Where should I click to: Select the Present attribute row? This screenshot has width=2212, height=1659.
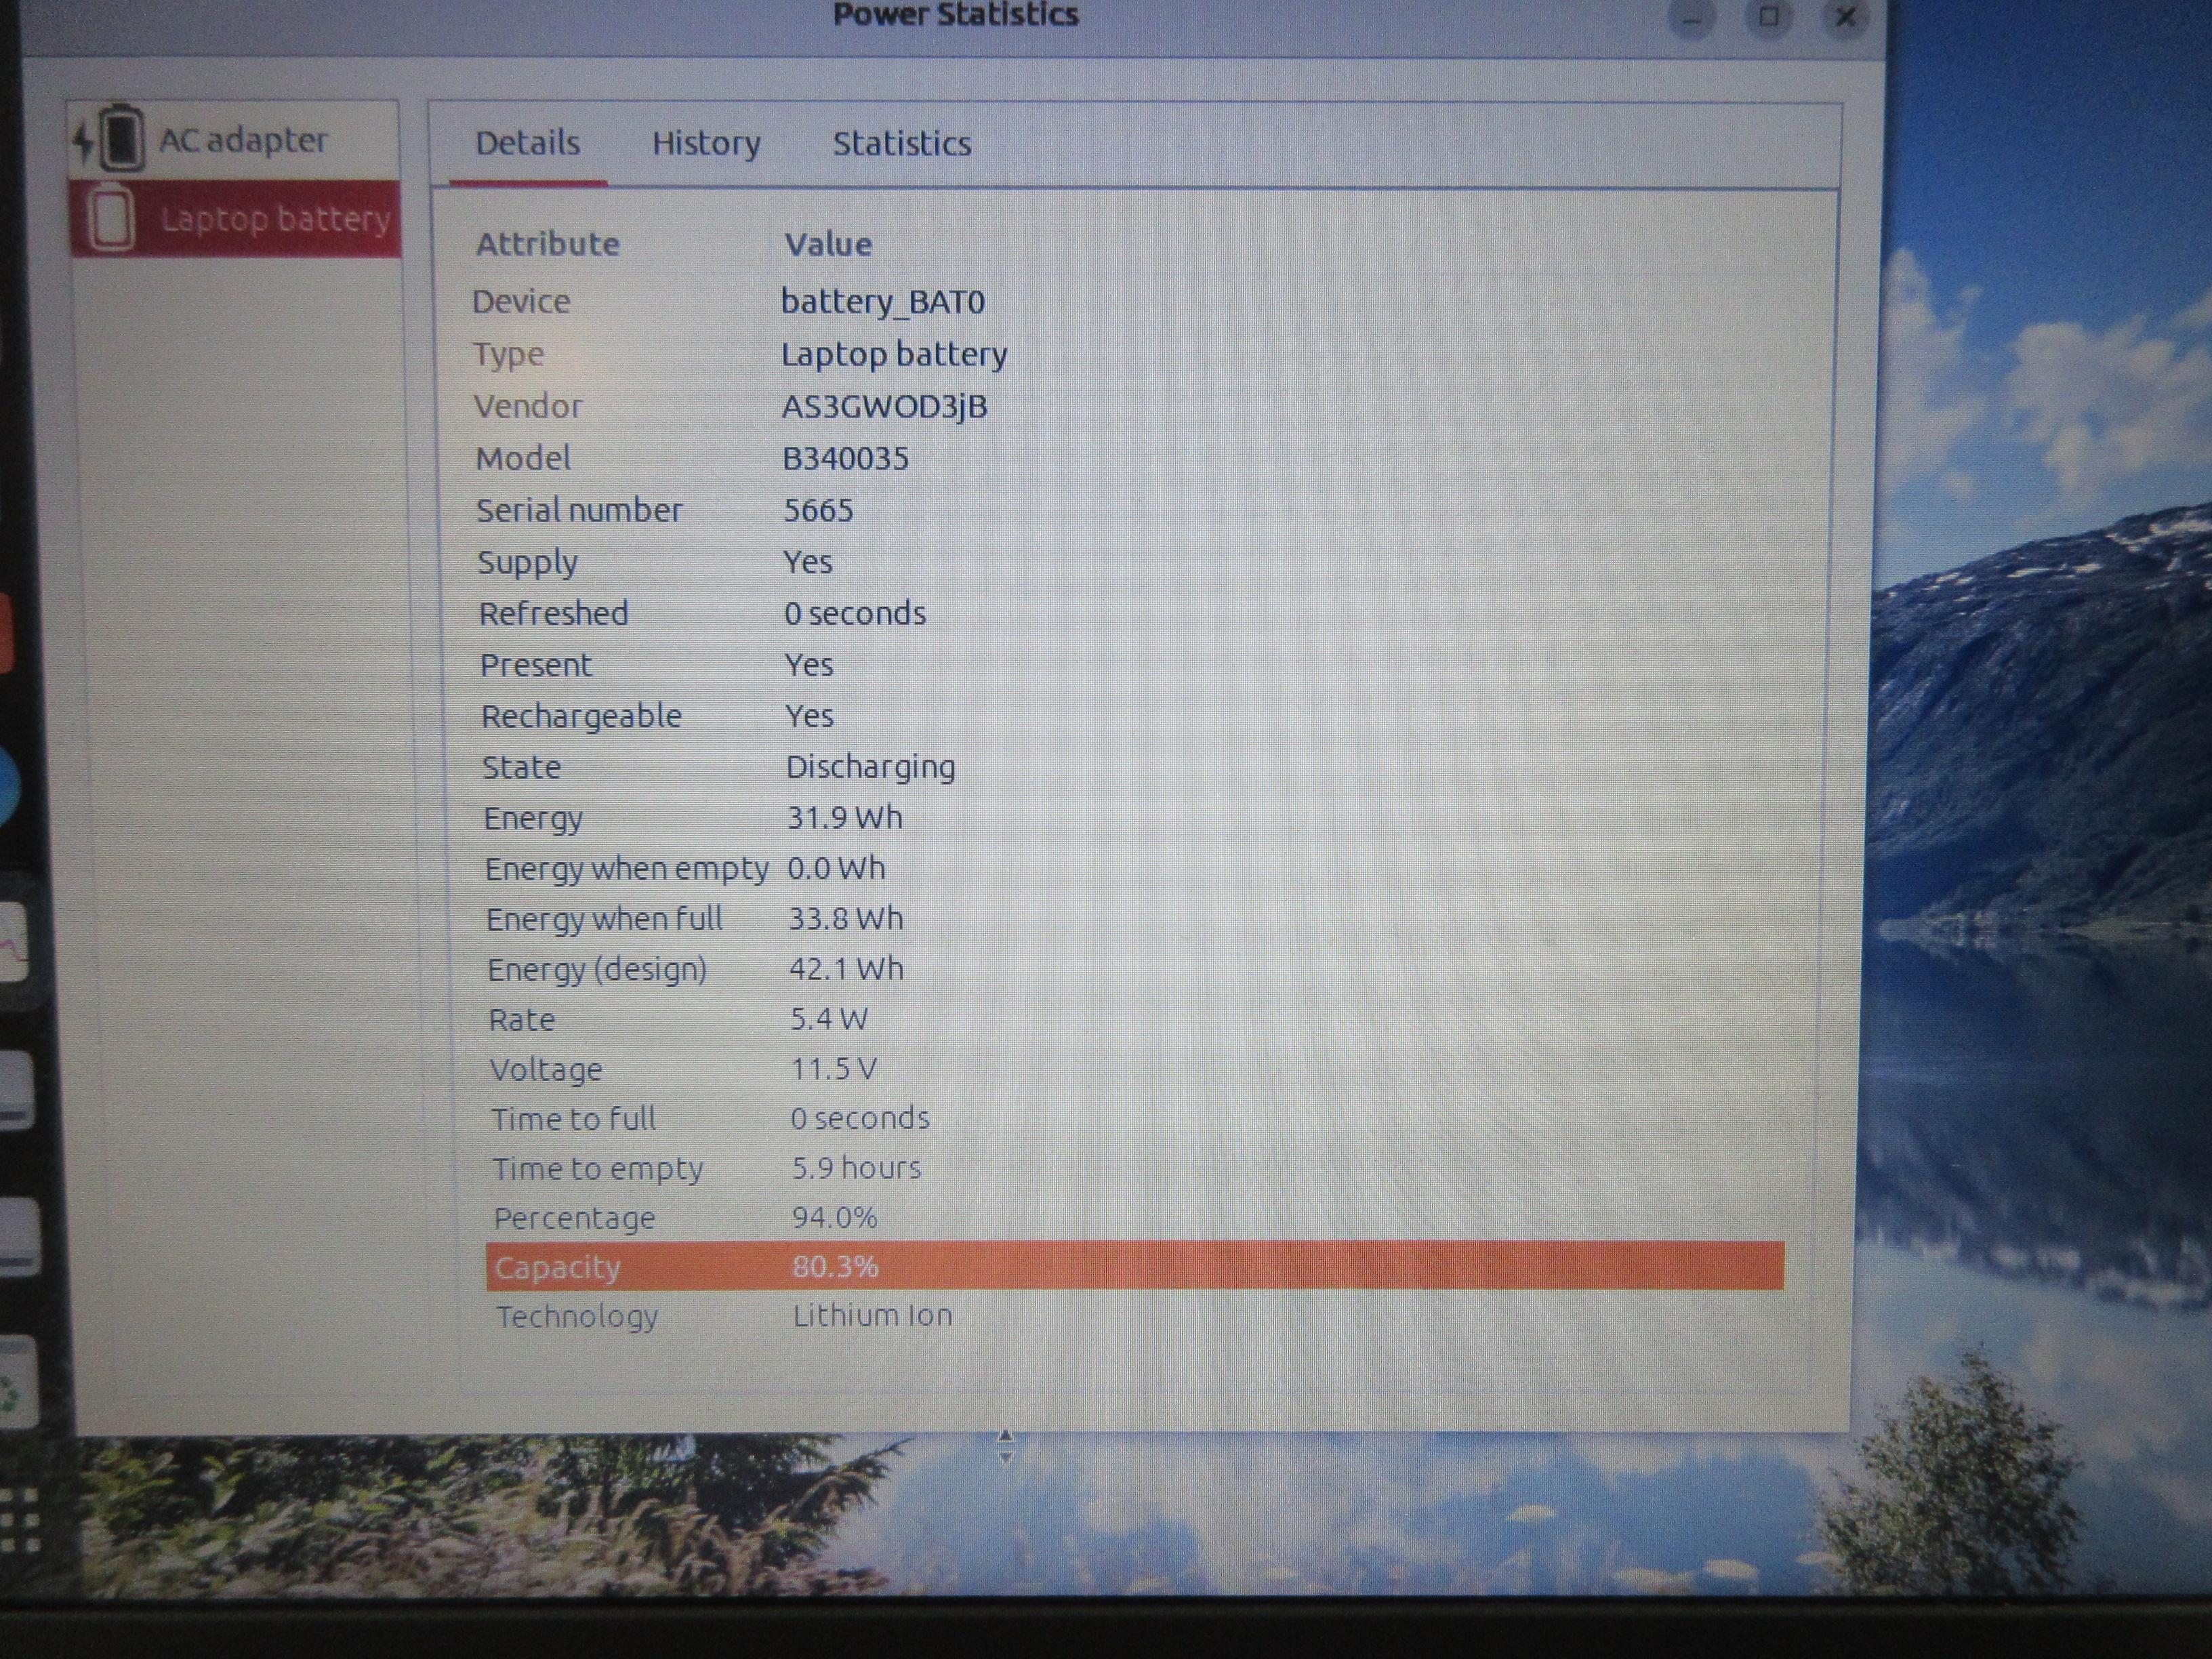[1130, 665]
